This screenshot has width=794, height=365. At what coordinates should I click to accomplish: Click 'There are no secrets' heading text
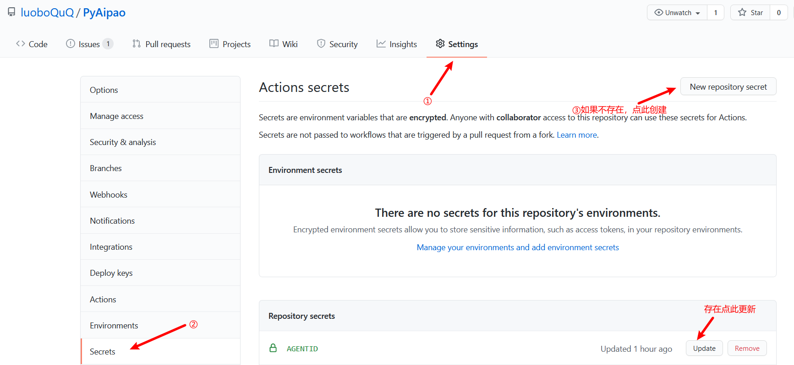(x=518, y=213)
